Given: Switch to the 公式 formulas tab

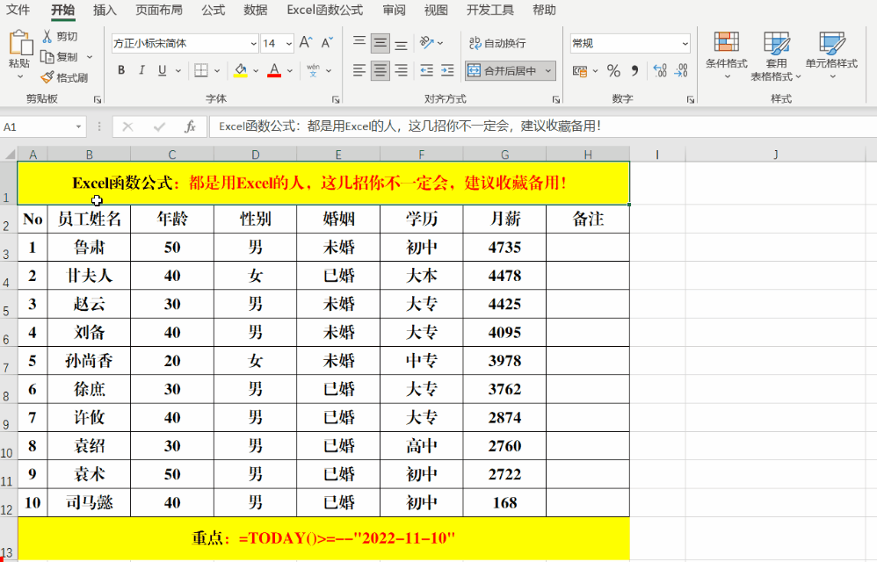Looking at the screenshot, I should [213, 10].
